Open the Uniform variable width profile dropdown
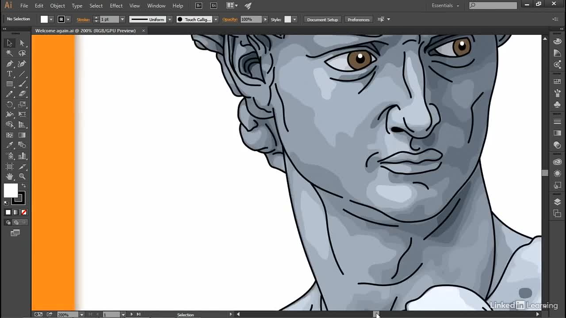This screenshot has width=566, height=318. coord(169,19)
